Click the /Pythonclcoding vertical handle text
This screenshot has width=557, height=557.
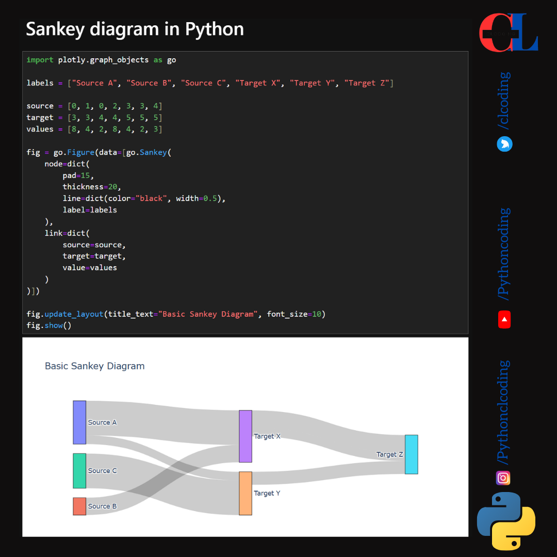pos(504,411)
